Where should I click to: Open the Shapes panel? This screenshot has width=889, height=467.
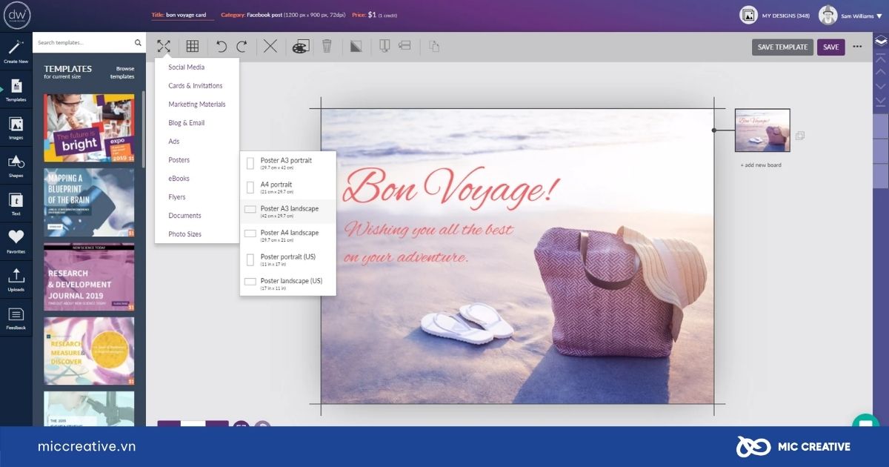tap(16, 167)
